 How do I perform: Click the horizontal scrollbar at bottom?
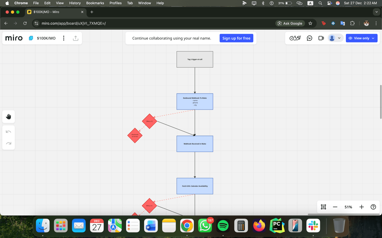point(344,214)
